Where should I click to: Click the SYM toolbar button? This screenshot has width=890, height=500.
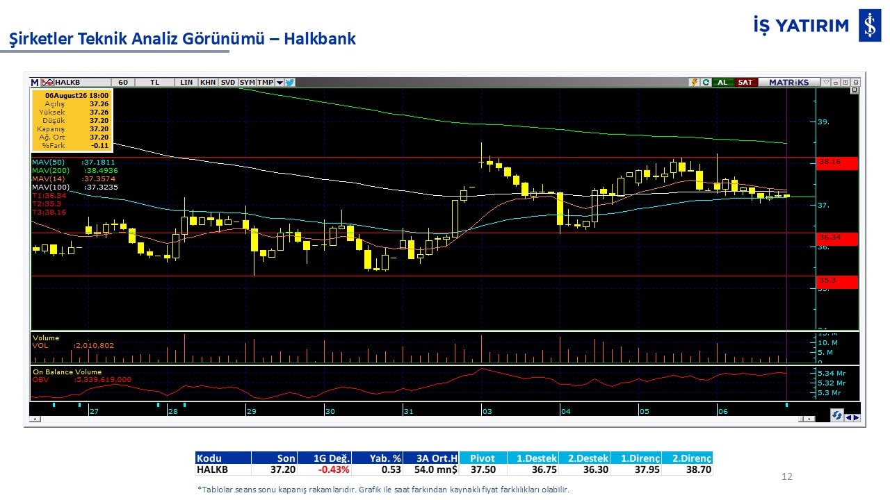(x=247, y=82)
